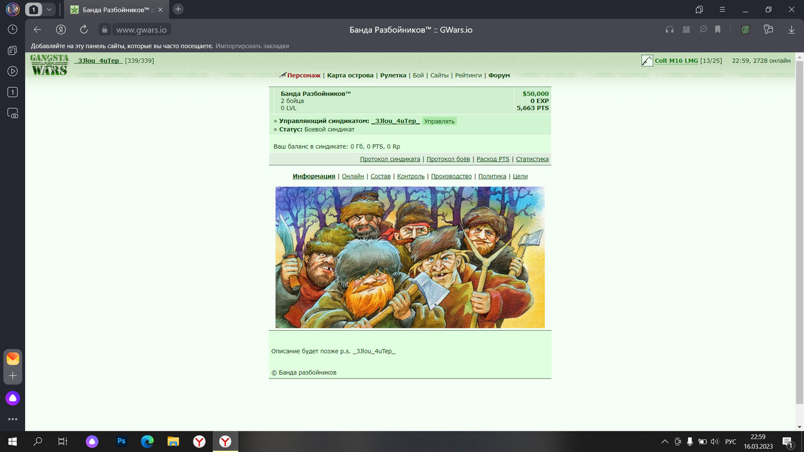Image resolution: width=804 pixels, height=452 pixels.
Task: Click the Gangsta Wars logo
Action: pos(50,65)
